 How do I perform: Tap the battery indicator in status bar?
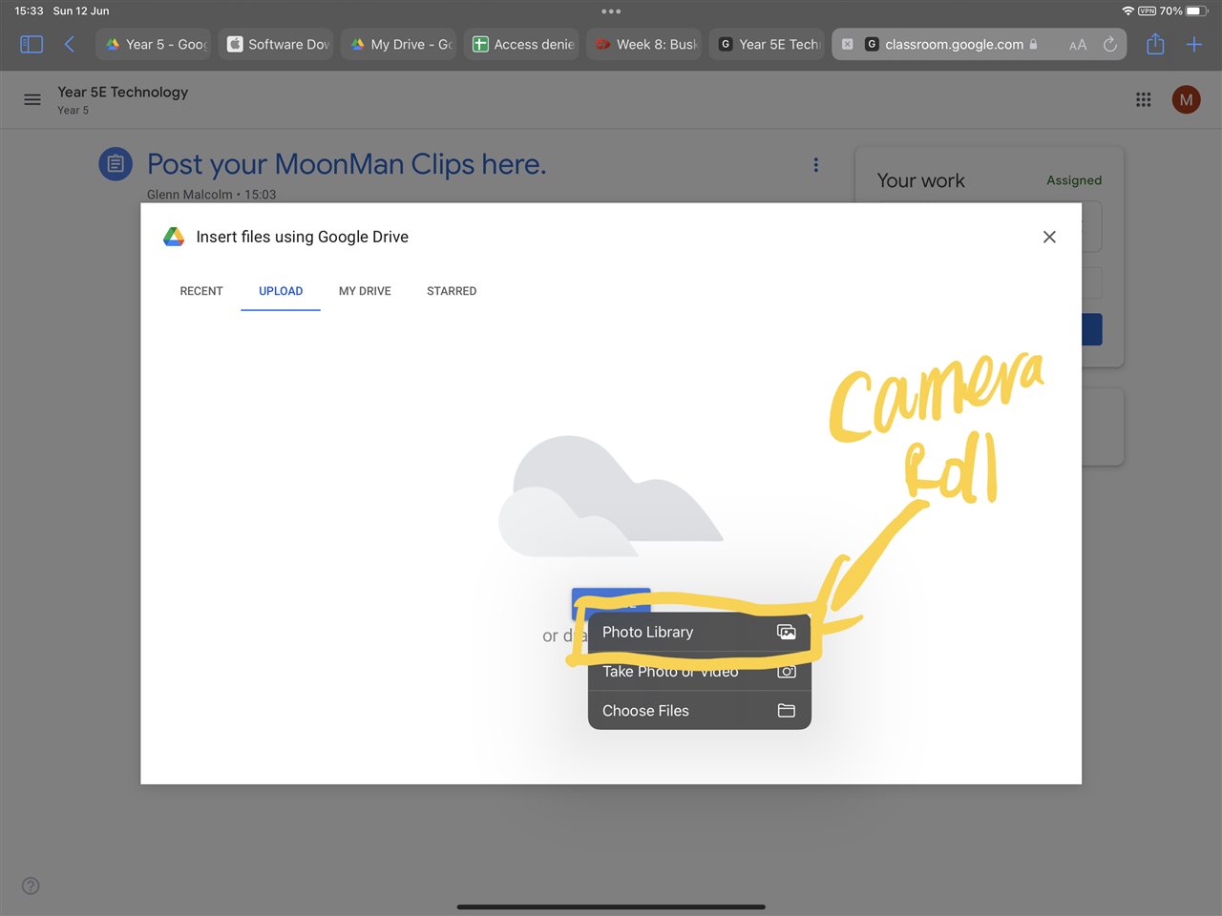tap(1198, 10)
